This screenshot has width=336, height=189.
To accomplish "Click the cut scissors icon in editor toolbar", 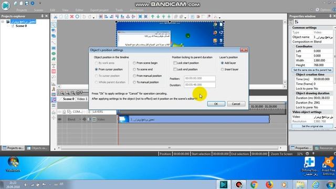I will pyautogui.click(x=55, y=16).
